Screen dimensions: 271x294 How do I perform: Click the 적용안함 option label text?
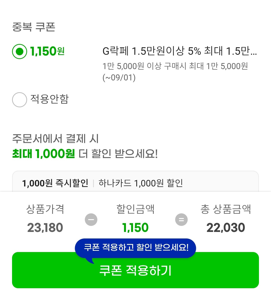[49, 99]
